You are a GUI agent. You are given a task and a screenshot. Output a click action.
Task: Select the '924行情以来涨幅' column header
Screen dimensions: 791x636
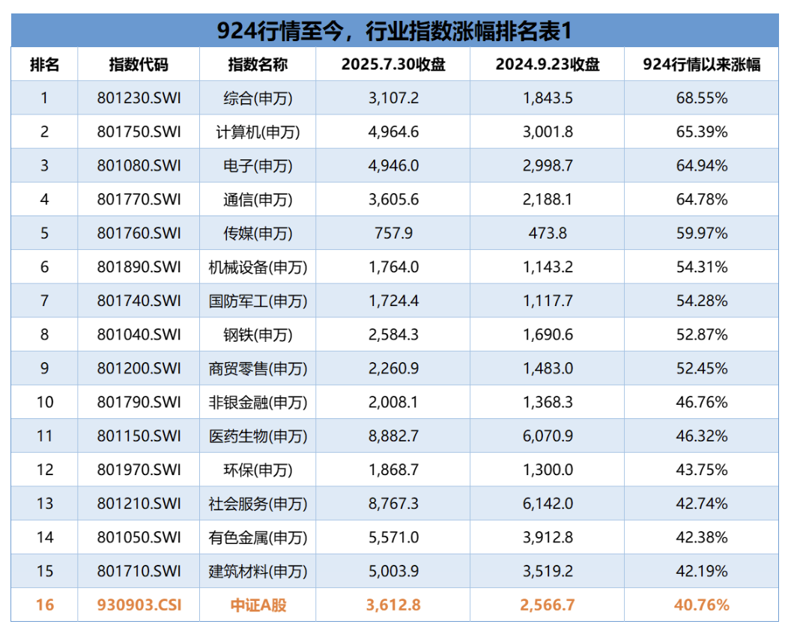702,64
